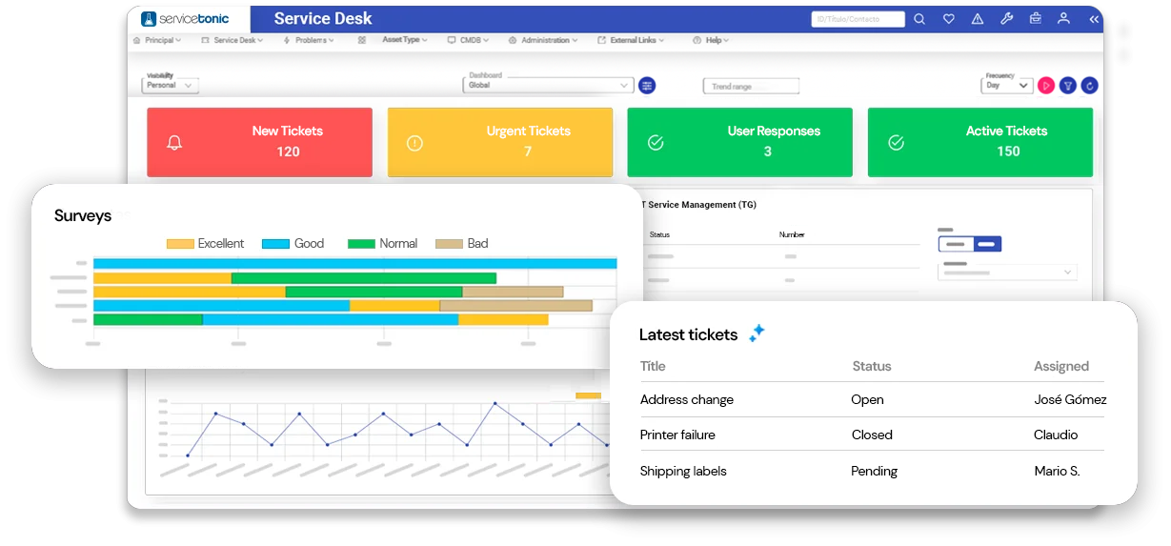
Task: Open the Visibility Personal dropdown
Action: pyautogui.click(x=171, y=86)
